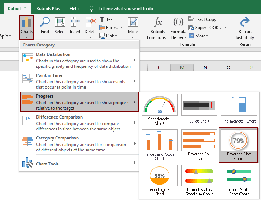Select column M header
Screen dimensions: 261x200
point(182,67)
